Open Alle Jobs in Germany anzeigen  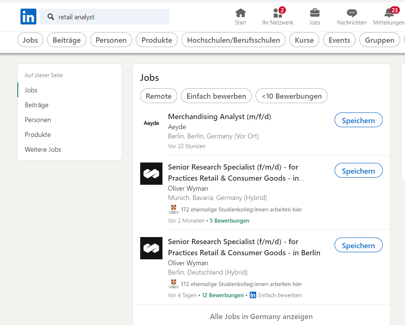(261, 316)
